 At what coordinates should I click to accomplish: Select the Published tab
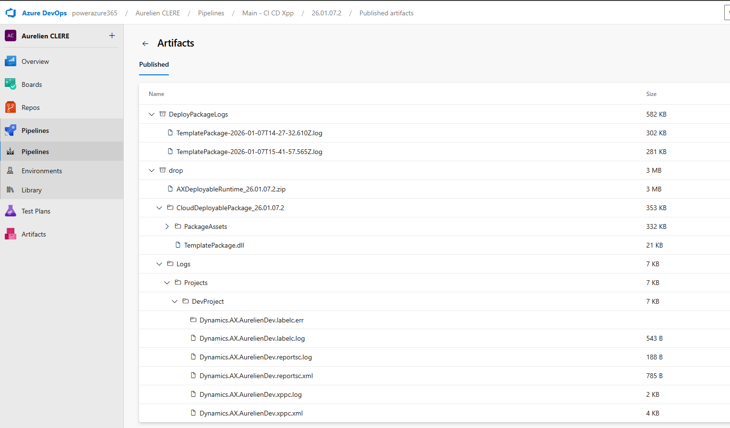pos(154,64)
